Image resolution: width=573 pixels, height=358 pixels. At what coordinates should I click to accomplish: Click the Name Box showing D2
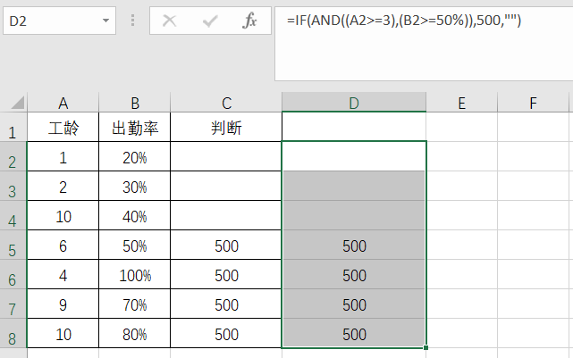(49, 21)
